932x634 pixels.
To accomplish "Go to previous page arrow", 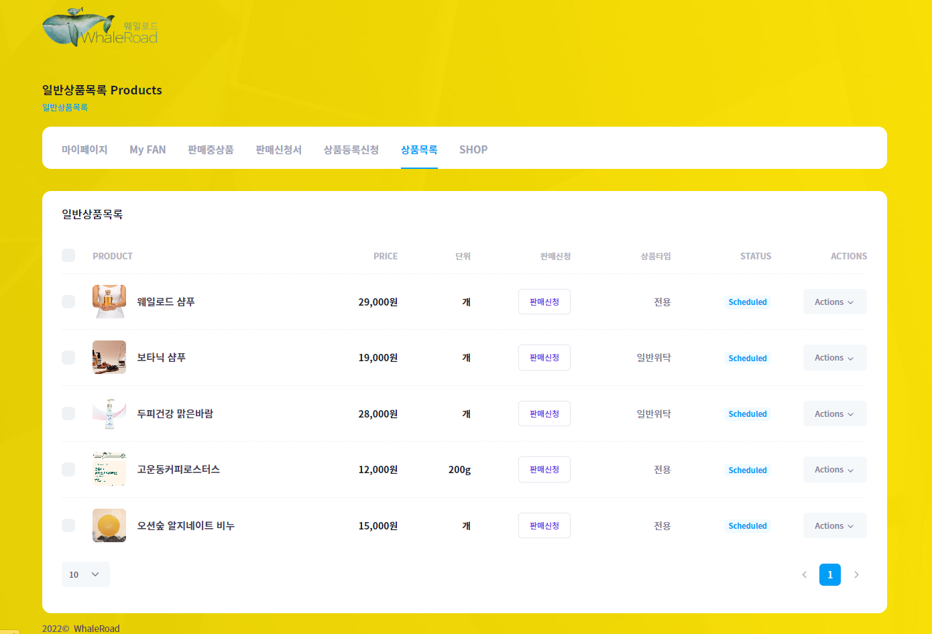I will point(805,574).
